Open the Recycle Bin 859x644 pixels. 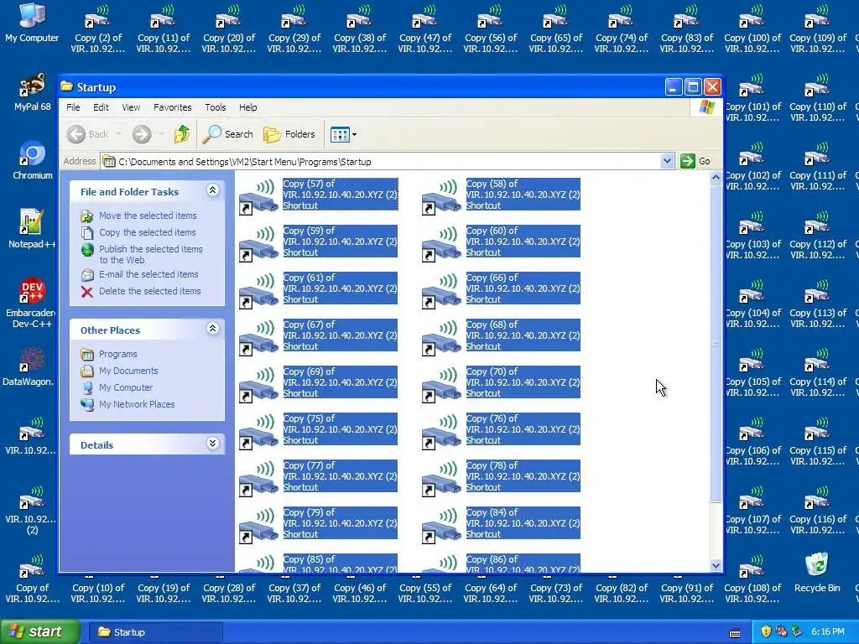[x=817, y=572]
